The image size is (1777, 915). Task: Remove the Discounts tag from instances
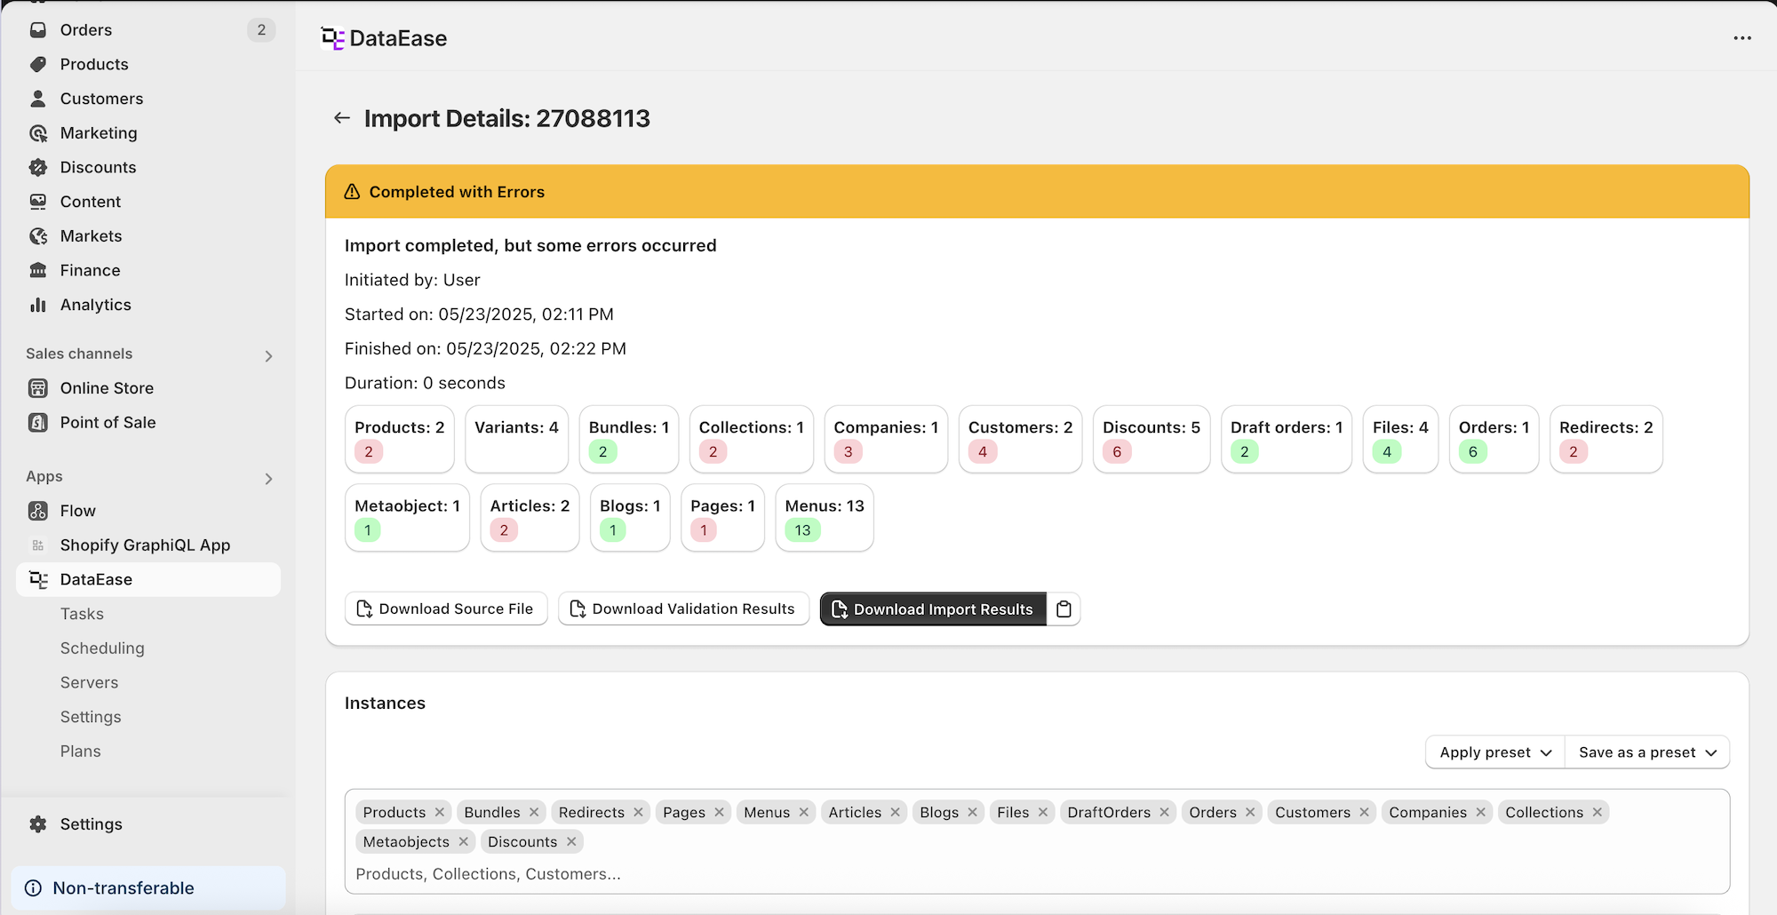[571, 841]
